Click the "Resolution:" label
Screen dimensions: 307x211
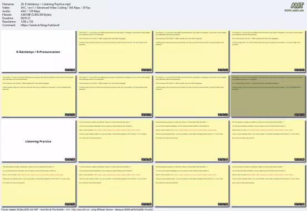pos(9,22)
